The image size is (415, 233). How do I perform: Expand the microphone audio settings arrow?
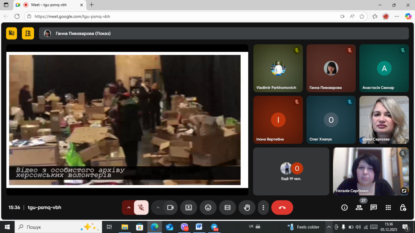pos(129,207)
